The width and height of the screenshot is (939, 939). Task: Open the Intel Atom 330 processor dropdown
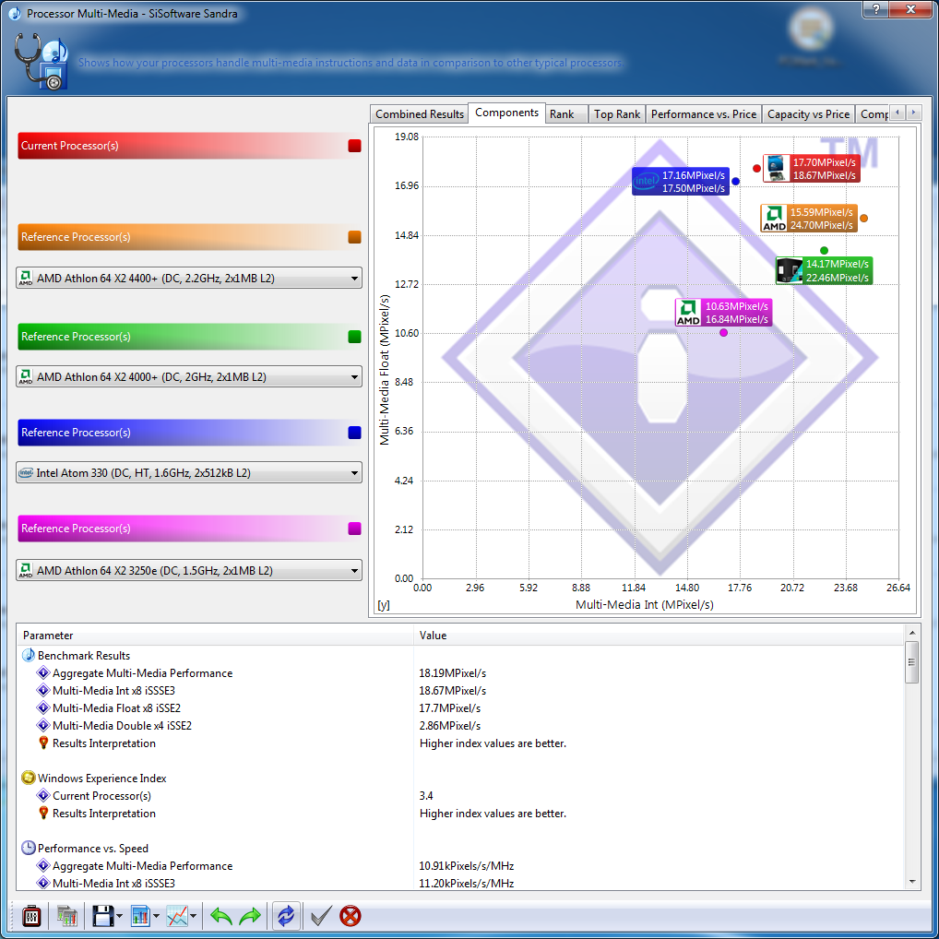(189, 472)
